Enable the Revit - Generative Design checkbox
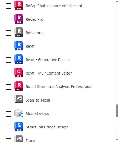 coord(8,60)
